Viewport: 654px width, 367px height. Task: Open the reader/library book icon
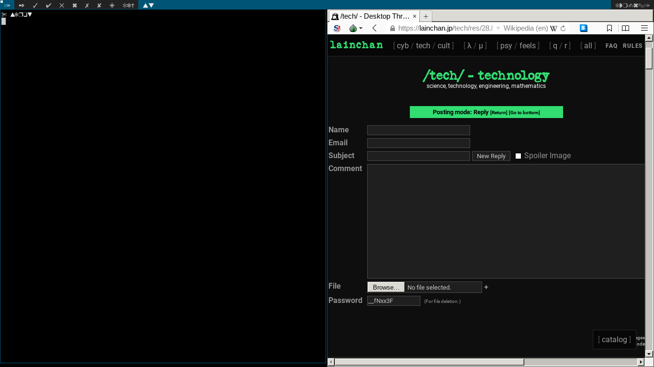[x=625, y=28]
